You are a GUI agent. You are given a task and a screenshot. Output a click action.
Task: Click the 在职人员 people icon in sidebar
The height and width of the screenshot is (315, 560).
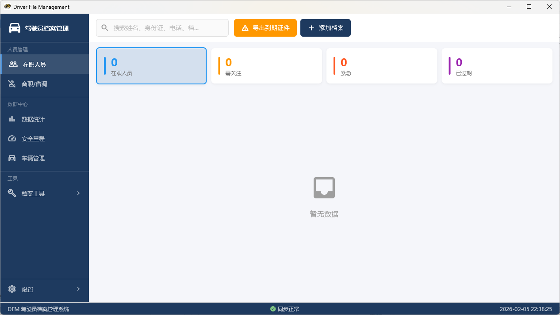(x=13, y=64)
